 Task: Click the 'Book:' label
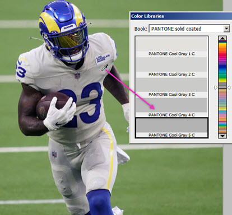tap(141, 29)
